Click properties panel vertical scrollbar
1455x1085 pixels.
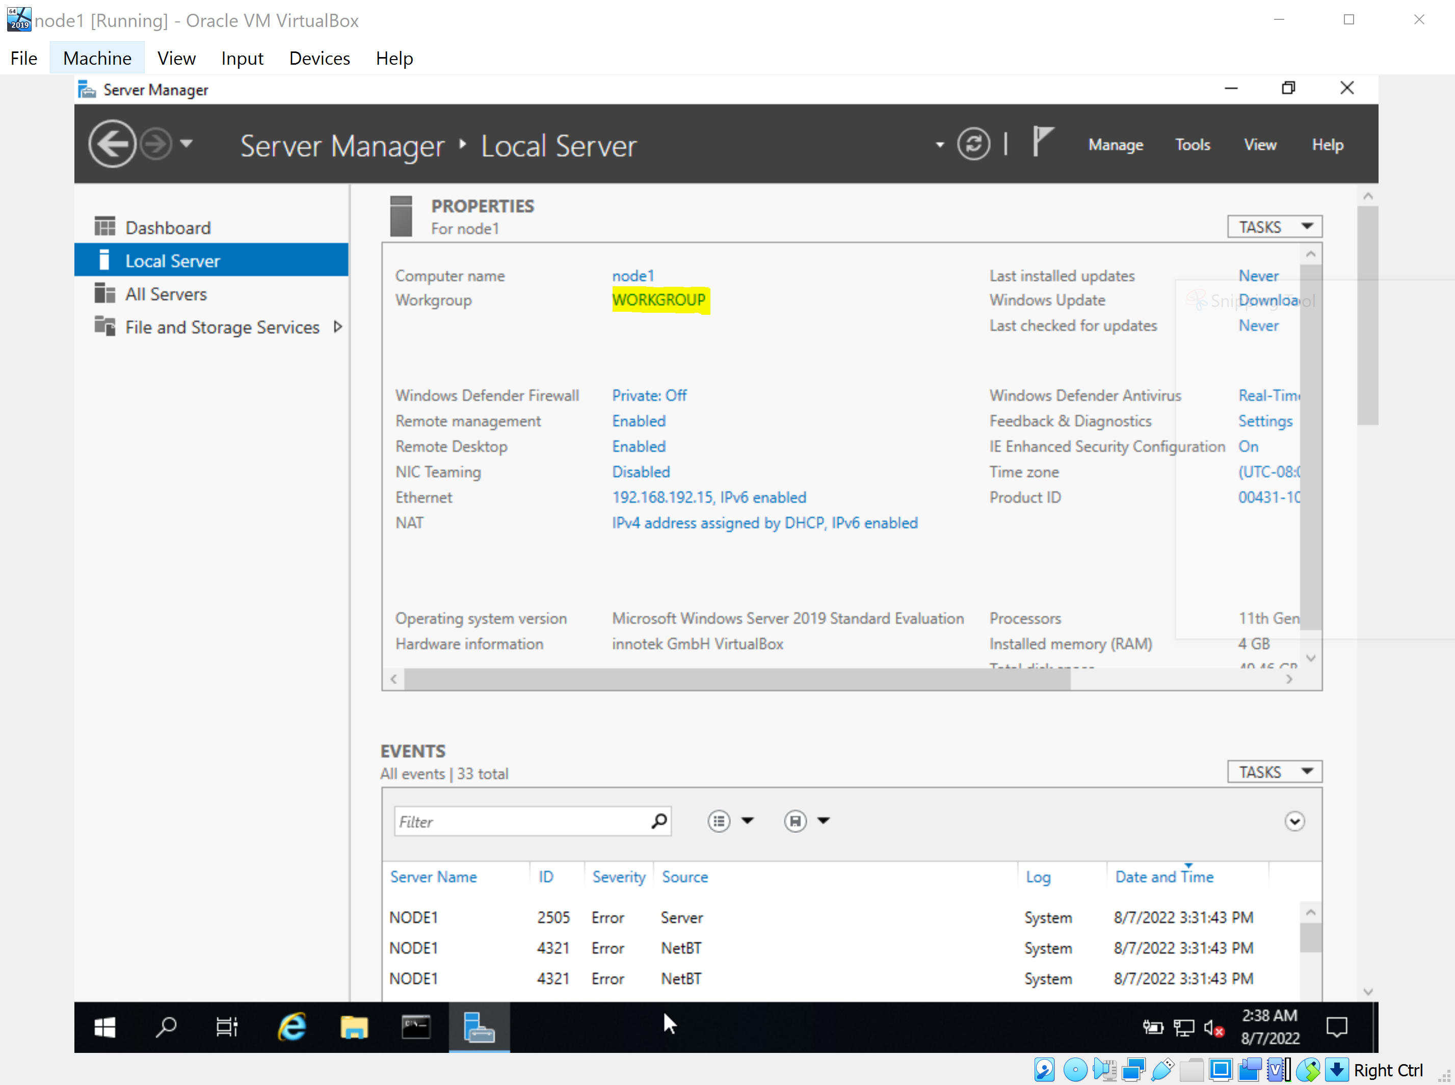point(1310,447)
